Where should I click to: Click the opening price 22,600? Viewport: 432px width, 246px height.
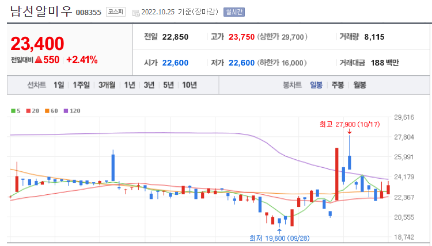pyautogui.click(x=175, y=63)
